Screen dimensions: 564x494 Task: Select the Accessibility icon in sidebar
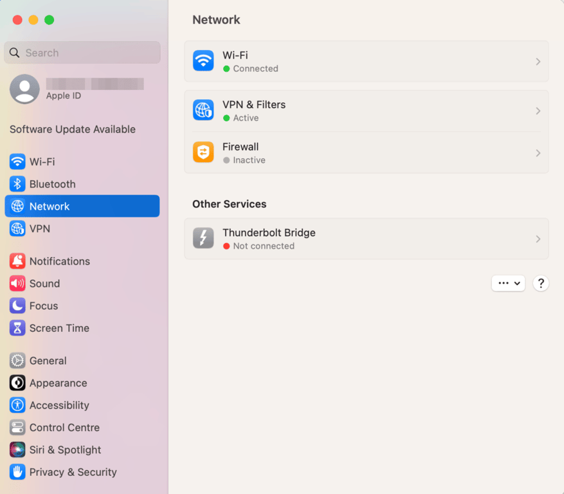click(x=16, y=405)
